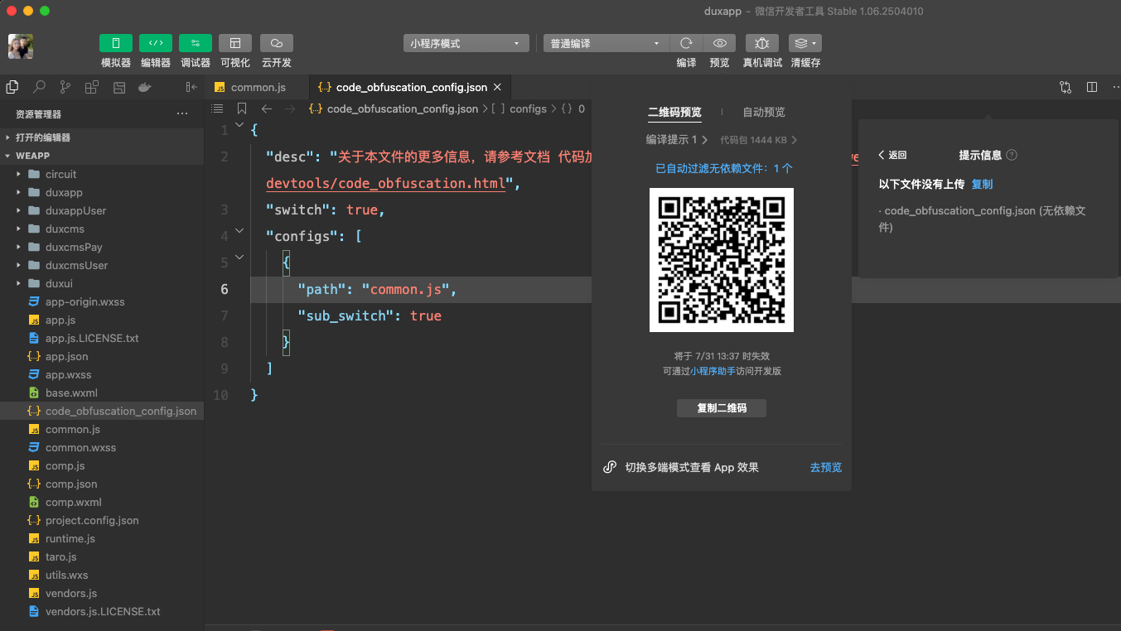This screenshot has width=1121, height=631.
Task: Open the 清缓存 clear cache dropdown
Action: [805, 43]
